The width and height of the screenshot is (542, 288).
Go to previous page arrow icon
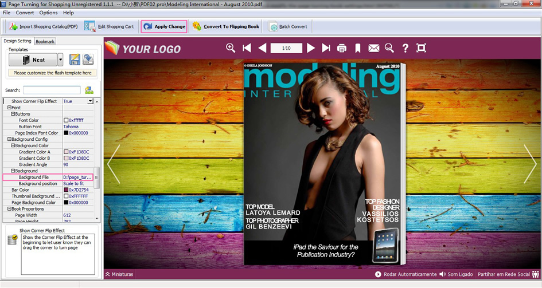tap(262, 48)
